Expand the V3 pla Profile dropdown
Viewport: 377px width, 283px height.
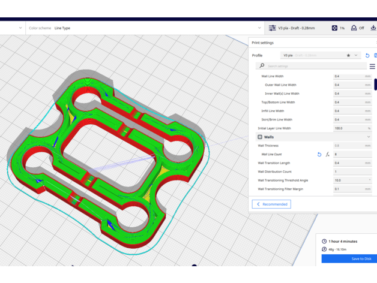(x=356, y=55)
